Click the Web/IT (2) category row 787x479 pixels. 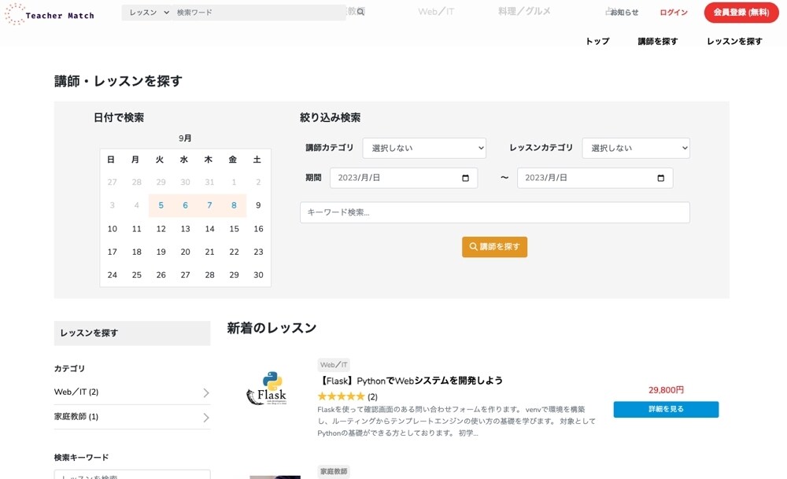pos(132,392)
